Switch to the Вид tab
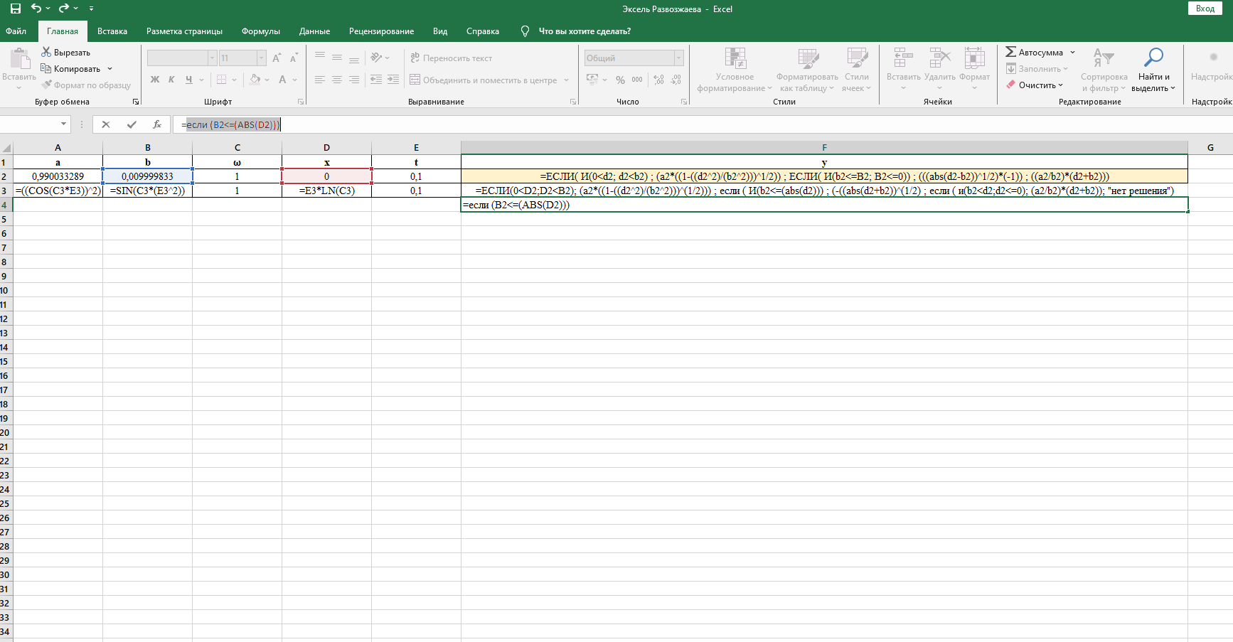Screen dimensions: 1233x642 coord(440,31)
